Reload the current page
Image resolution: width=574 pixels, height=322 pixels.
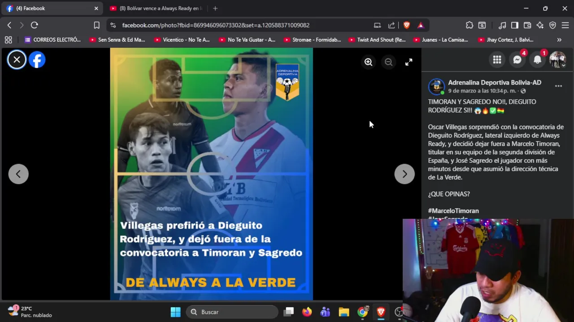click(34, 25)
